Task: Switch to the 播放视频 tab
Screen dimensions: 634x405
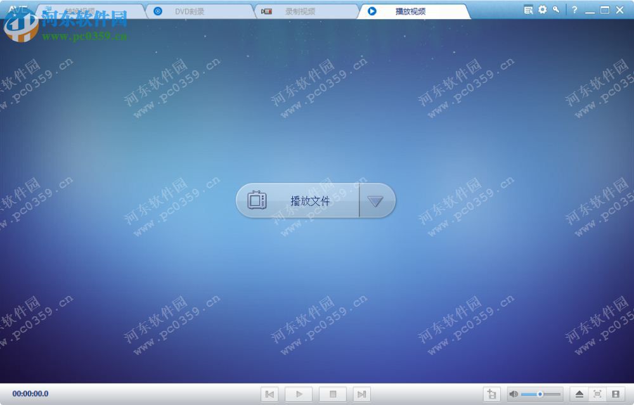Action: click(411, 10)
